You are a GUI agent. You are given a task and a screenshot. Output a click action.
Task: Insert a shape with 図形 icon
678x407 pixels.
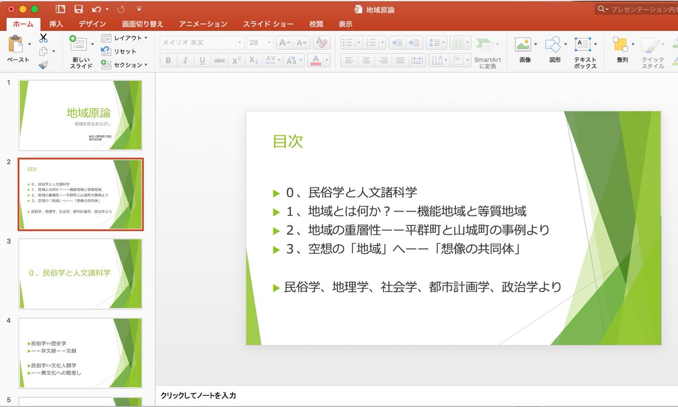553,44
